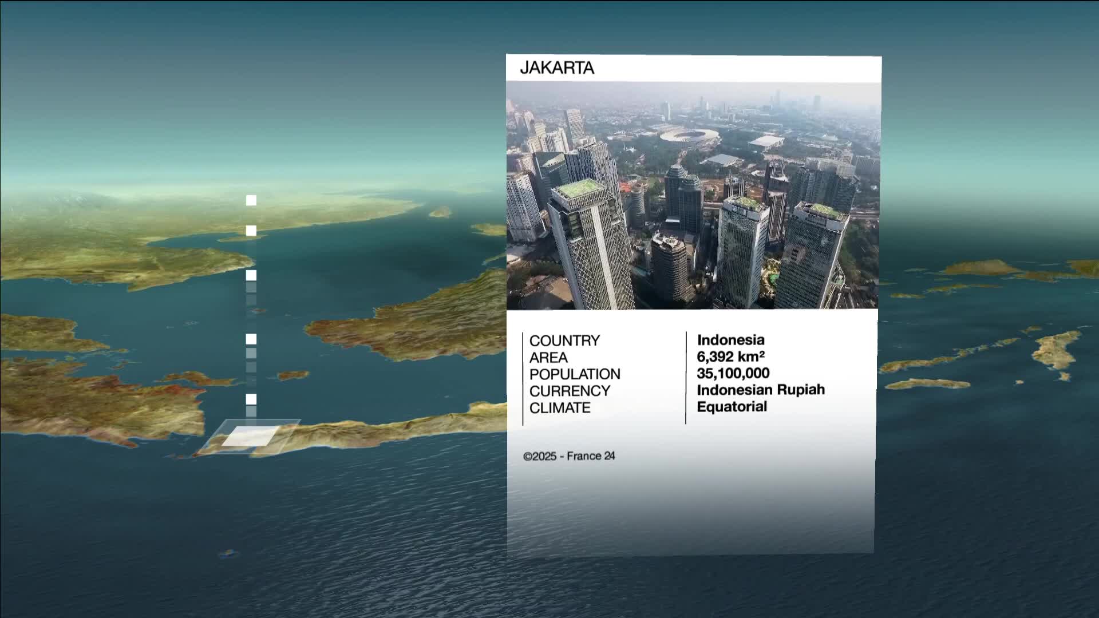Select the POPULATION label

(x=574, y=374)
